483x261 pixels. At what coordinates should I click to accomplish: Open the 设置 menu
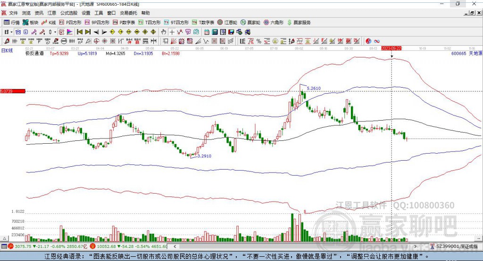tap(86, 13)
